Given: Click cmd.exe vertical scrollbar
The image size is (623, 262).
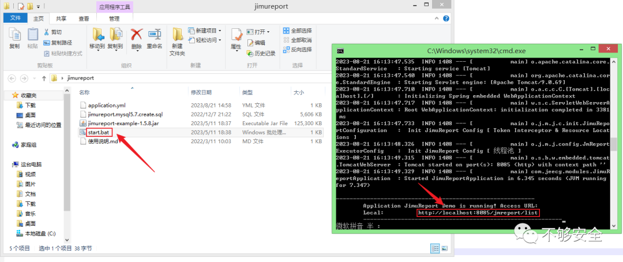Looking at the screenshot, I should point(613,144).
